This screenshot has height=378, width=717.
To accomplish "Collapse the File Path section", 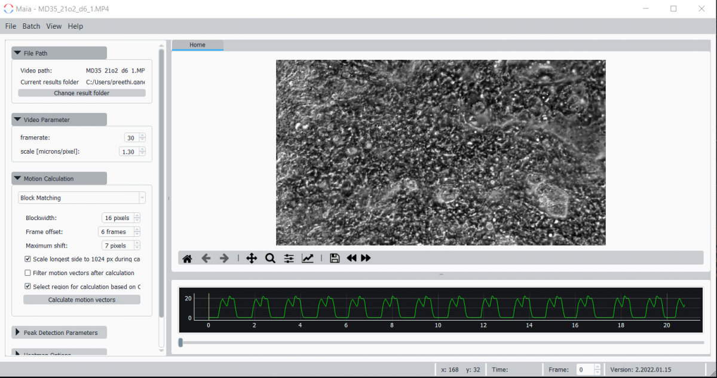I will pyautogui.click(x=59, y=53).
